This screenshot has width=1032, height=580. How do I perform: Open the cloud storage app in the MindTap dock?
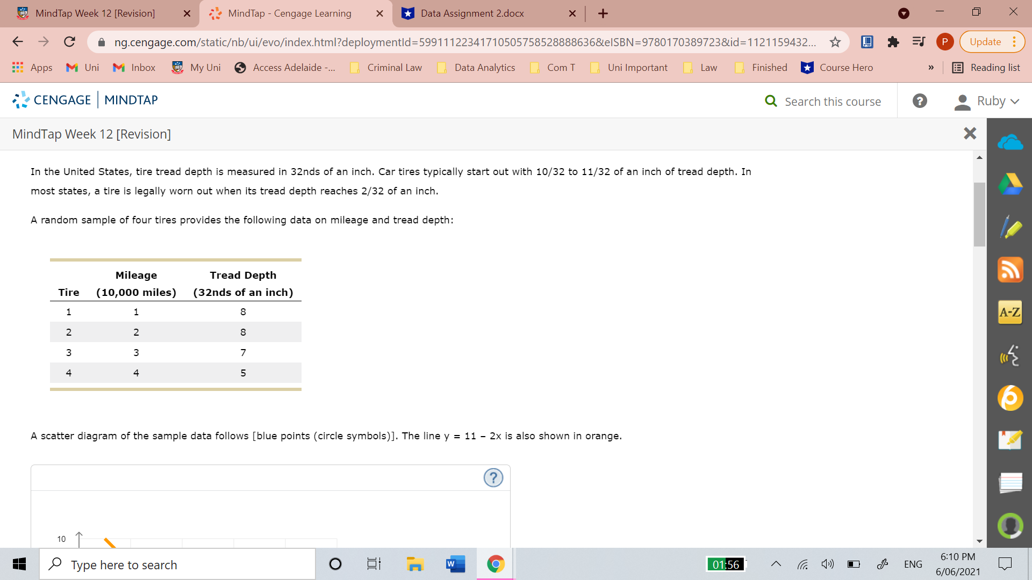coord(1011,142)
